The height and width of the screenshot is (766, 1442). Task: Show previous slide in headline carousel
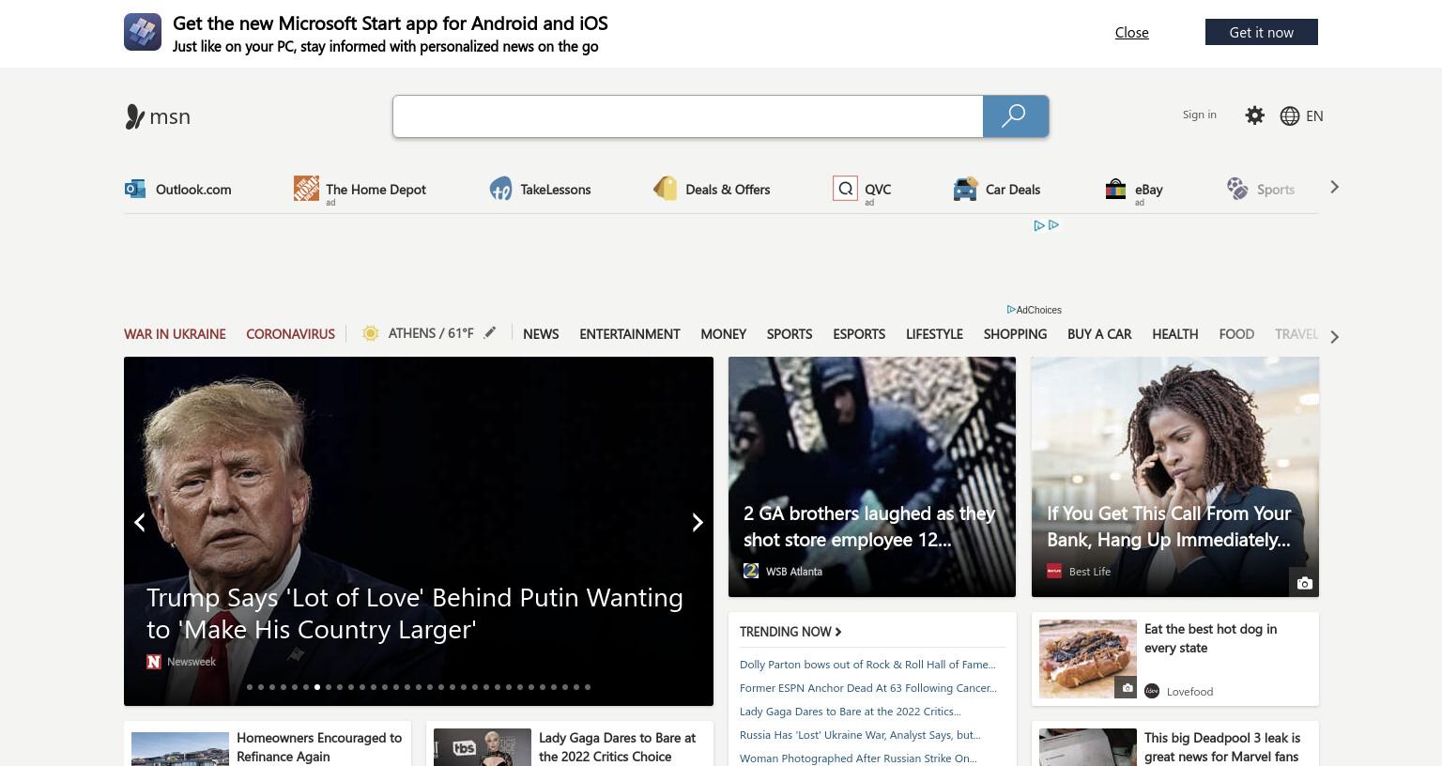[139, 522]
